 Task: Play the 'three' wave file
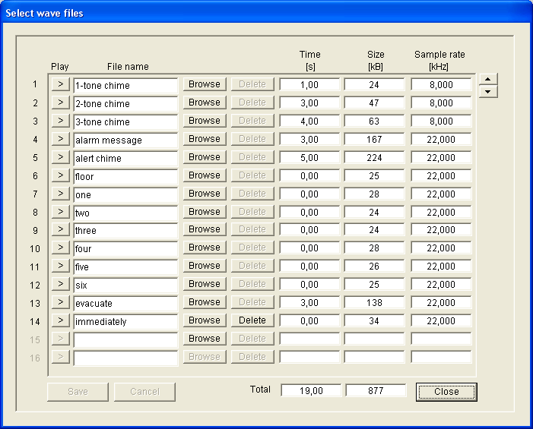(x=61, y=229)
